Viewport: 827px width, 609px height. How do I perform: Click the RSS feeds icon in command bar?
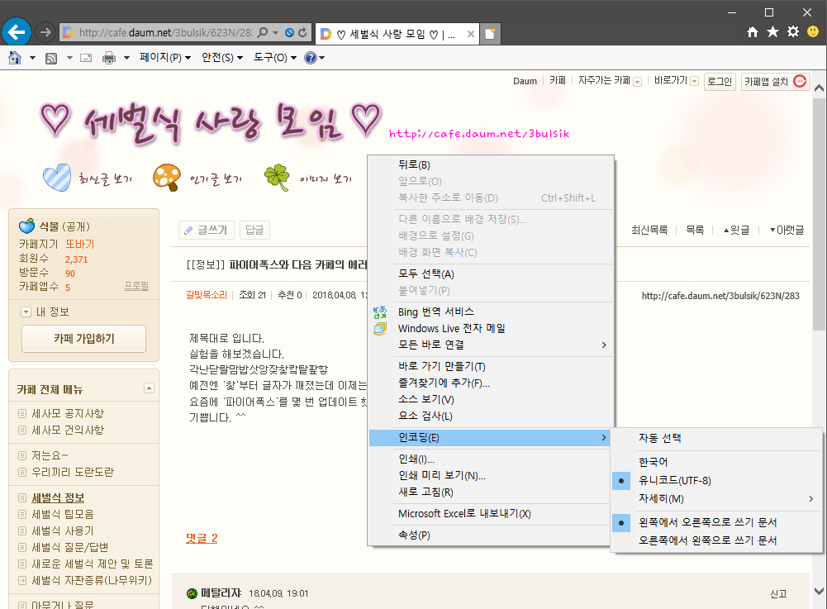50,58
